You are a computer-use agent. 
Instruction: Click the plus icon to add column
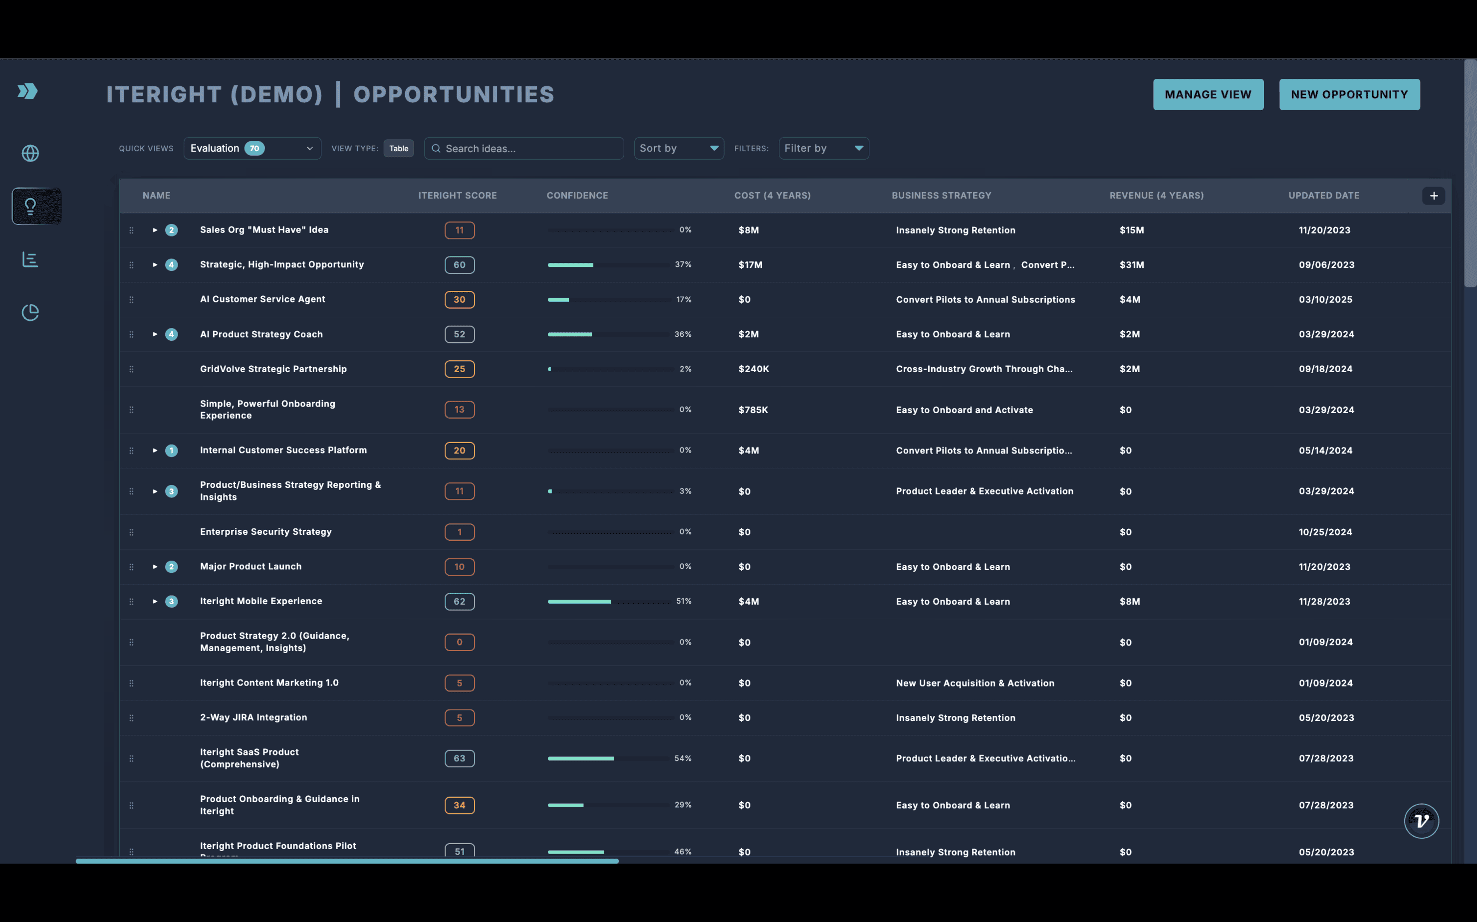1433,196
